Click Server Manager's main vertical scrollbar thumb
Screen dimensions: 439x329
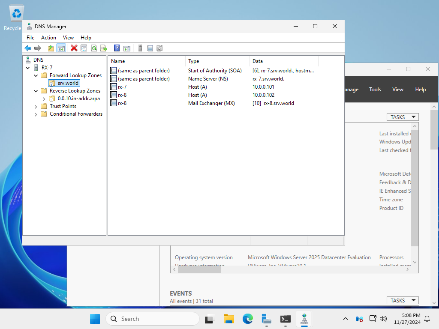(x=434, y=130)
